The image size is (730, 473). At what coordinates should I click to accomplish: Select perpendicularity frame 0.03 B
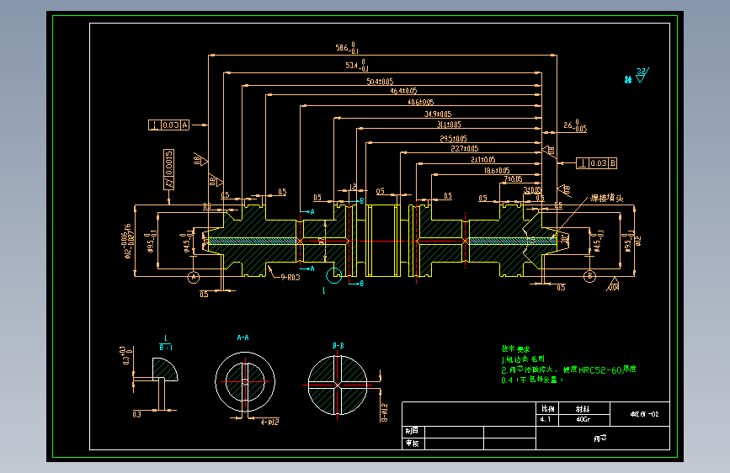[x=596, y=163]
